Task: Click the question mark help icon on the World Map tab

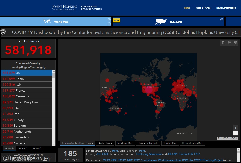Action: point(109,20)
